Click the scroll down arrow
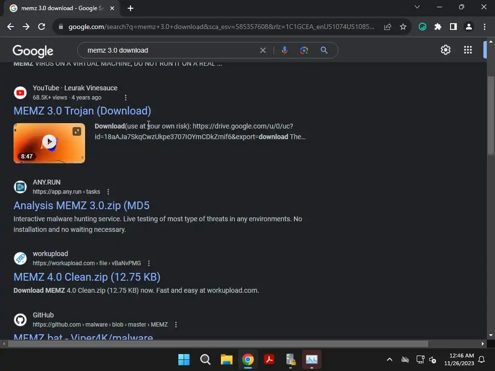Screen dimensions: 495x371 coord(491,335)
